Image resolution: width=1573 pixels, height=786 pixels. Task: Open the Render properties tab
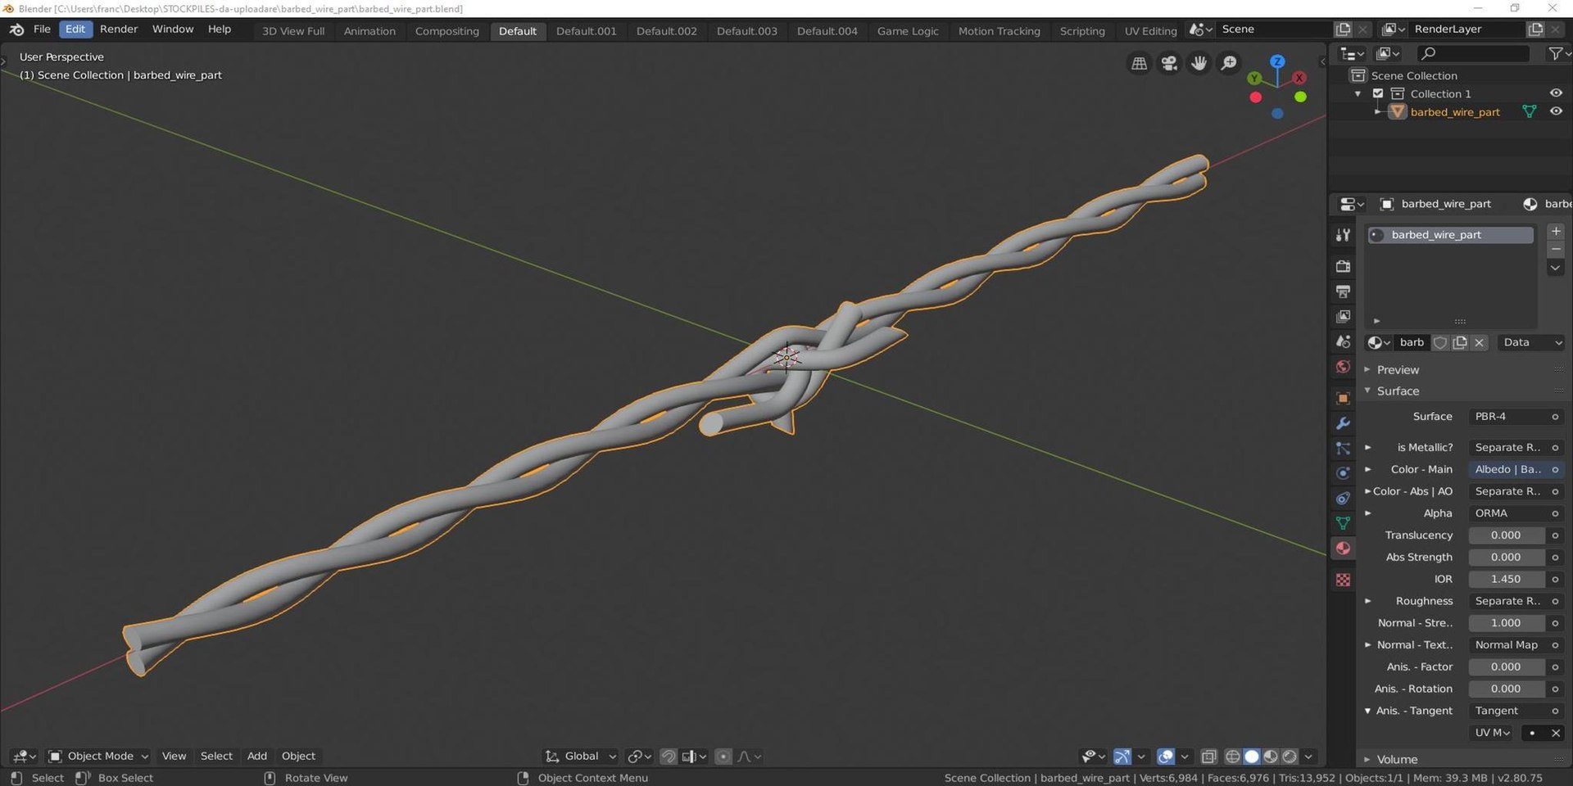1343,266
